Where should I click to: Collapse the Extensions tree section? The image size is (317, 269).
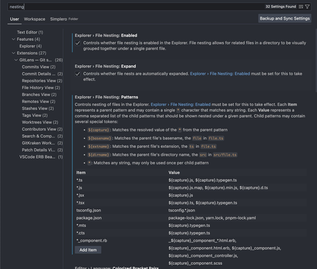pyautogui.click(x=13, y=53)
